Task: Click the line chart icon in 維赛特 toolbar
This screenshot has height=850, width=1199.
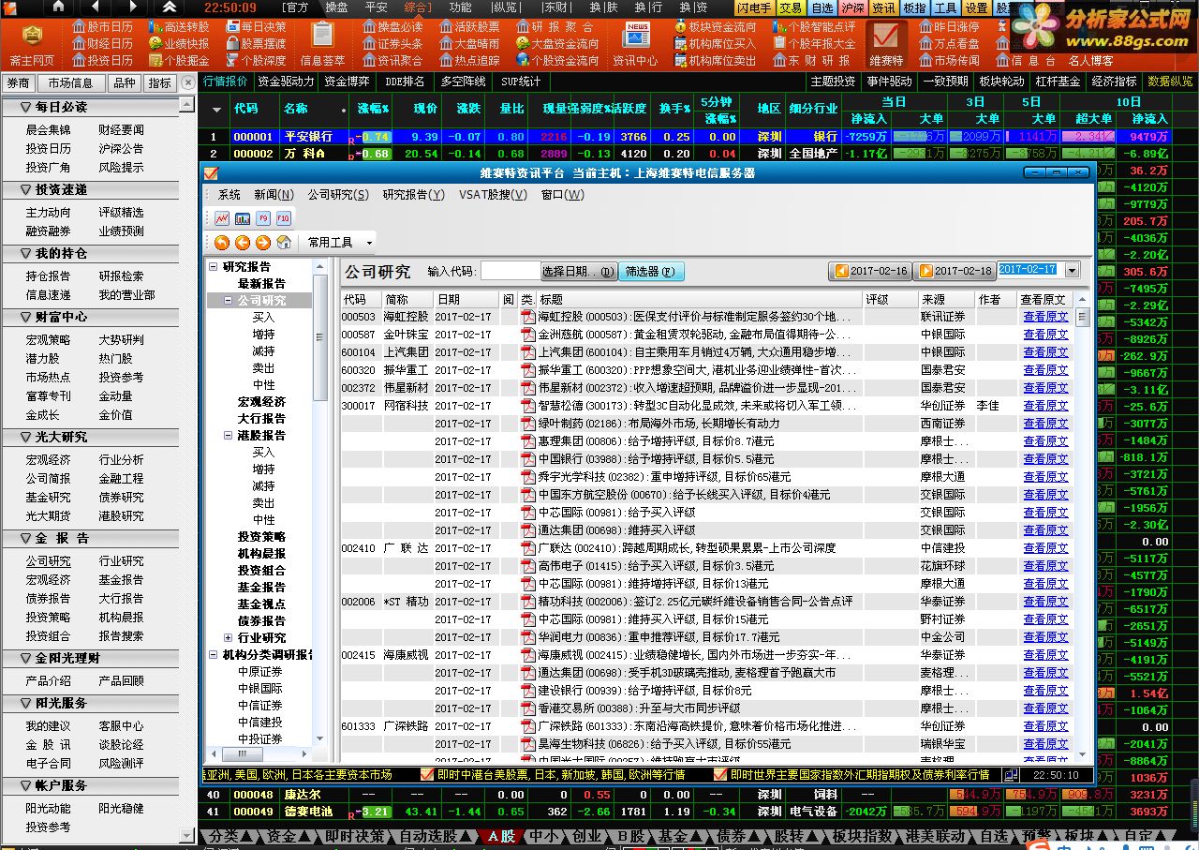Action: coord(222,218)
